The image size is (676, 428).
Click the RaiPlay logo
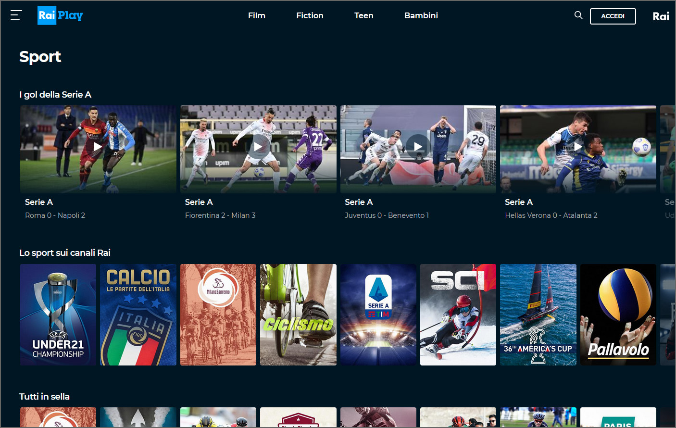[x=60, y=15]
